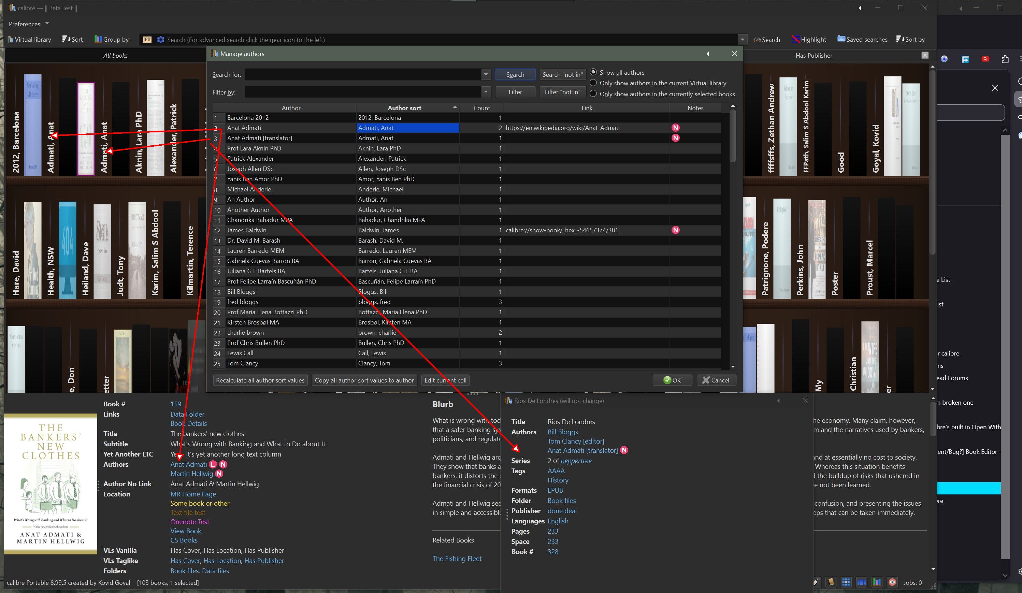Open note icon for Anat Admati row
Screen dimensions: 1022x593
point(675,128)
